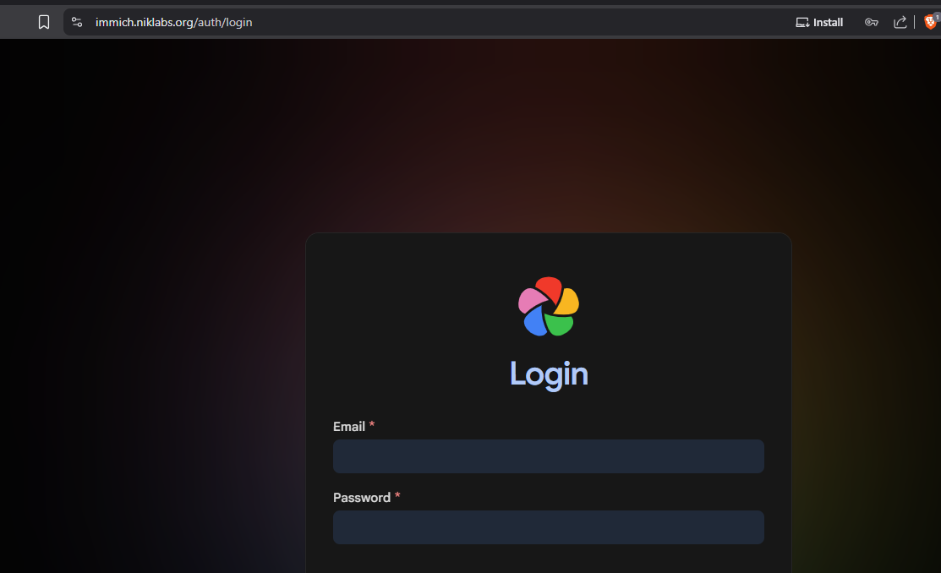
Task: Open site settings icon beside the URL
Action: 77,22
